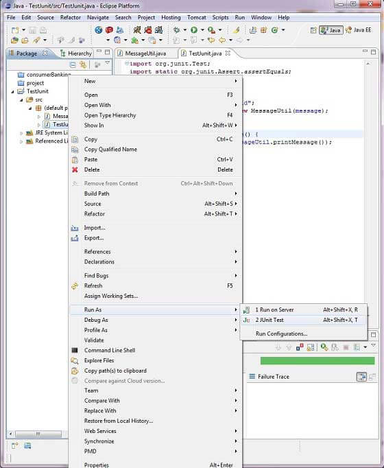
Task: Expand the Referenced Libraries node
Action: (21, 141)
